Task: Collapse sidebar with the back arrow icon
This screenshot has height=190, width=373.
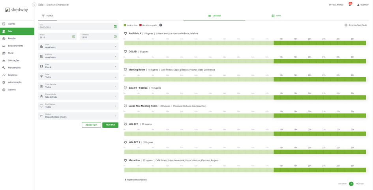Action: tap(34, 5)
